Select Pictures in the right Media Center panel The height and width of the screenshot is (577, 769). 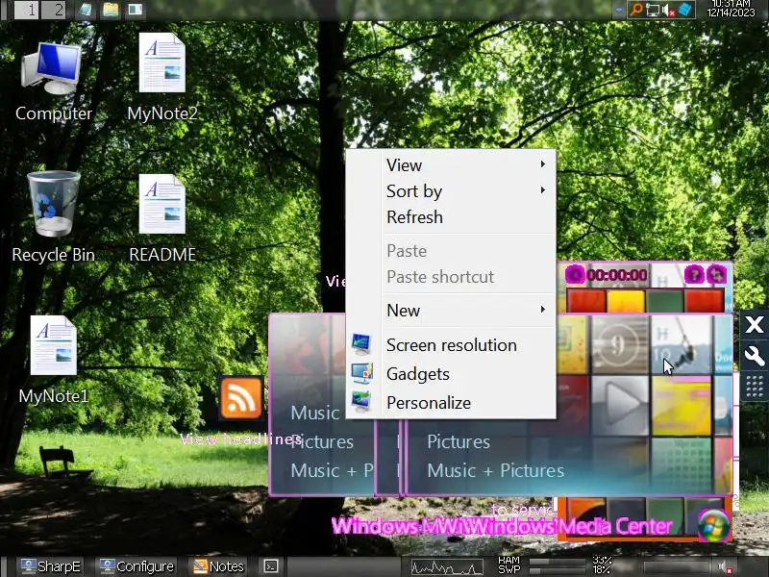point(459,441)
